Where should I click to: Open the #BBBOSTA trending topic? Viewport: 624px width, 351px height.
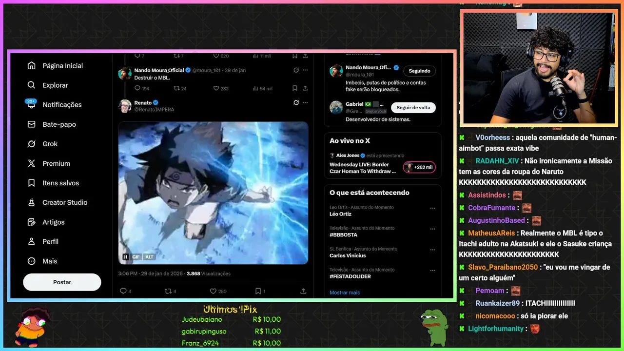343,235
